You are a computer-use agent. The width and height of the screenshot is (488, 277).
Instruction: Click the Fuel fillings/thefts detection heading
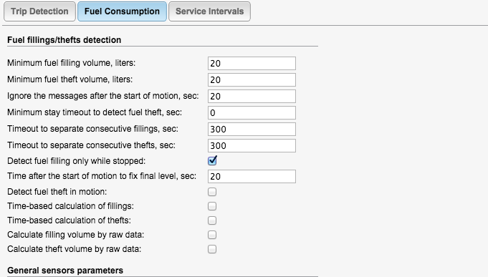64,40
